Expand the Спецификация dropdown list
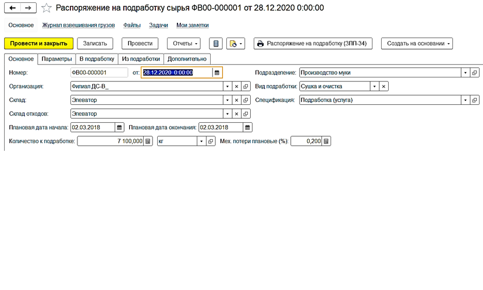This screenshot has height=290, width=483. click(x=466, y=100)
